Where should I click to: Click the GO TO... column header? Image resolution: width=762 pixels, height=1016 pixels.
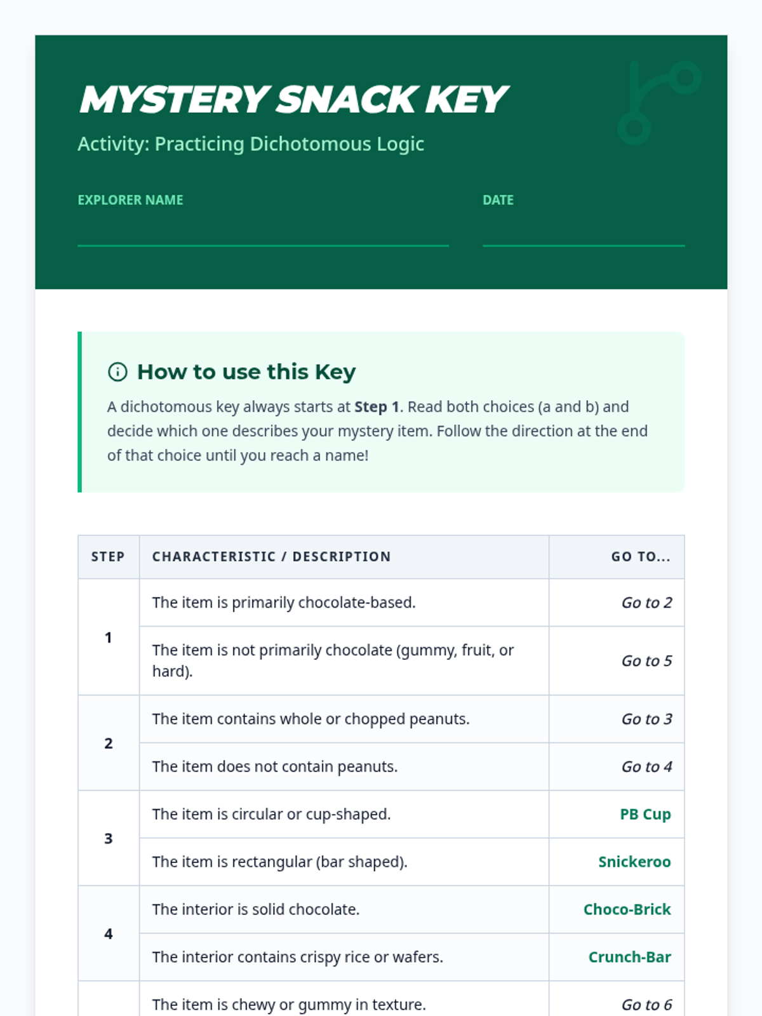point(640,557)
